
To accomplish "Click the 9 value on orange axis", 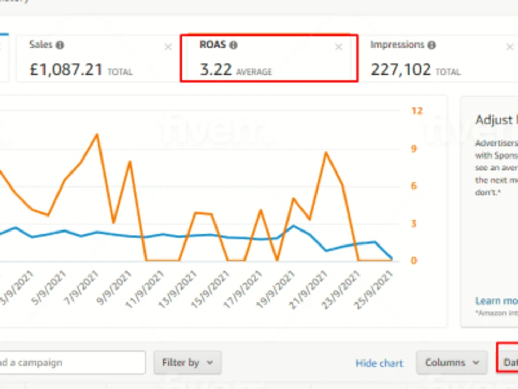I will 414,149.
